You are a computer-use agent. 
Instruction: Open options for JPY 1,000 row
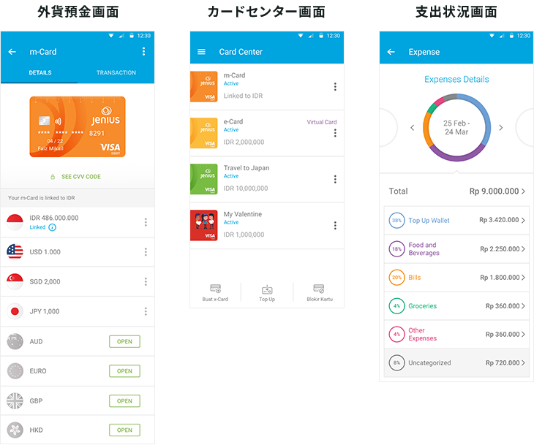point(146,311)
